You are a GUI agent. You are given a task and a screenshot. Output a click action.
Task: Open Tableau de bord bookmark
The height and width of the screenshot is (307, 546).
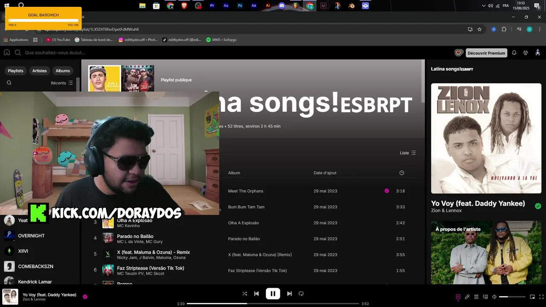[94, 40]
